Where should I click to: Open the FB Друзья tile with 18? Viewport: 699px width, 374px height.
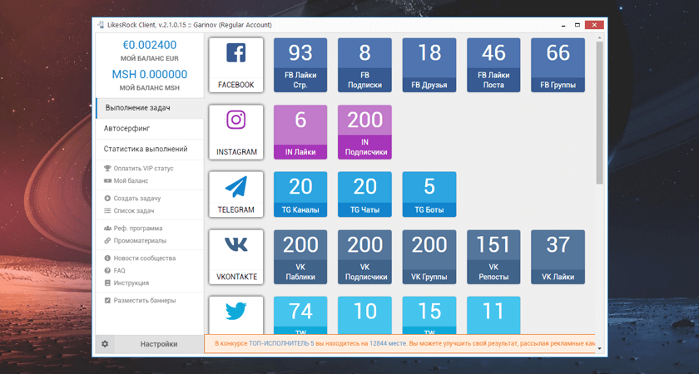pos(429,65)
